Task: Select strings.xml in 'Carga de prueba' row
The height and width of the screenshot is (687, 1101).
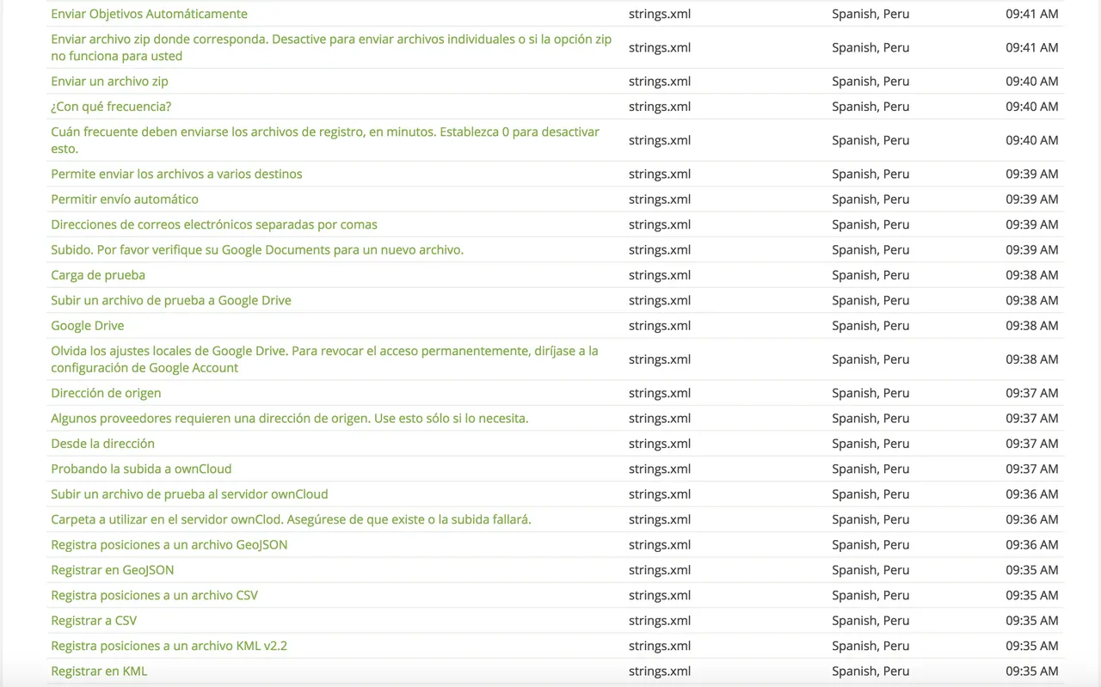Action: pos(660,275)
